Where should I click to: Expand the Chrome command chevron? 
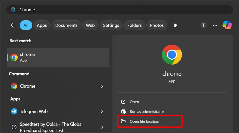click(102, 86)
